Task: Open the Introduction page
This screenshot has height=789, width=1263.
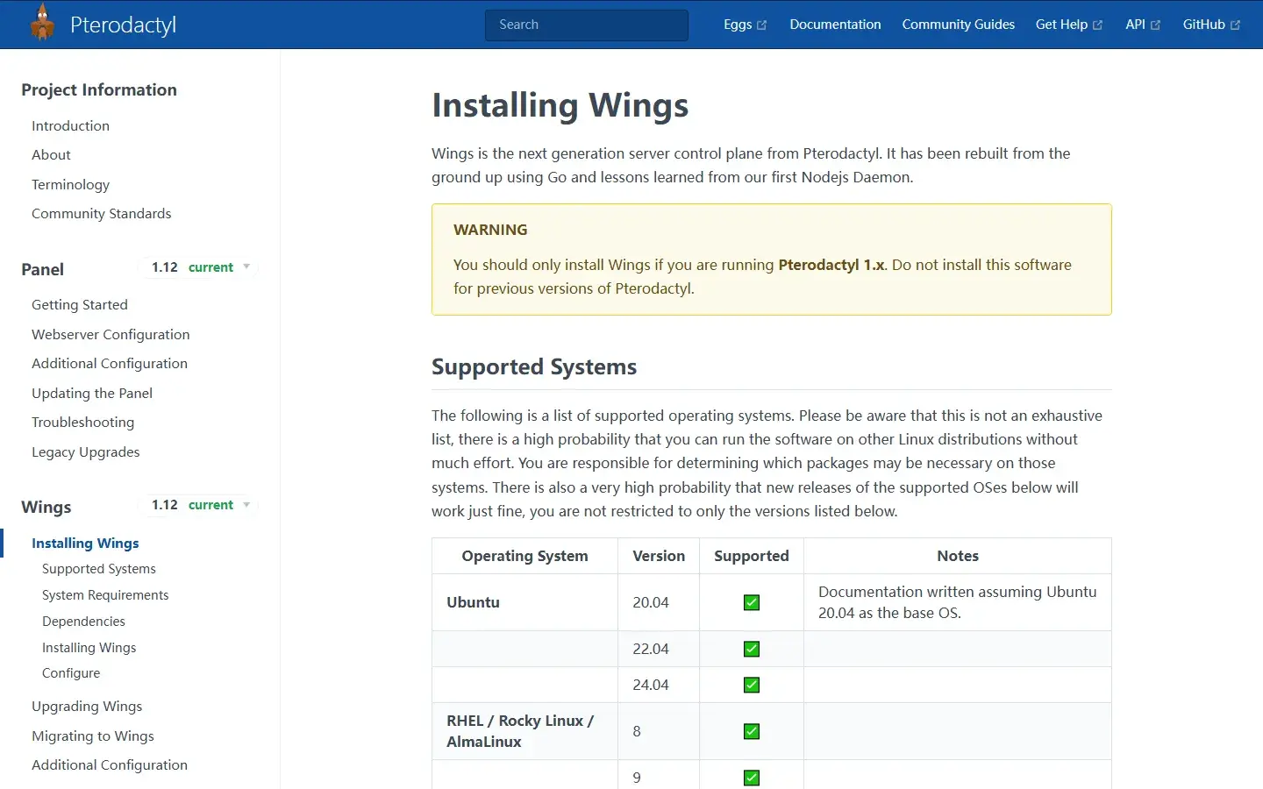Action: point(70,125)
